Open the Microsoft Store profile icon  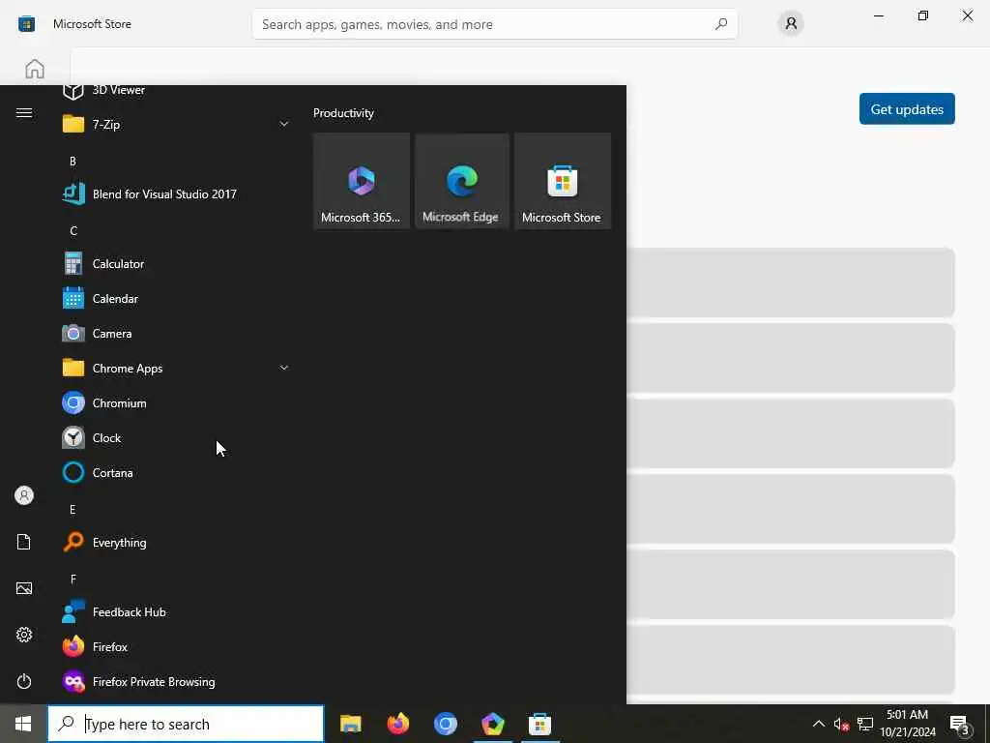[x=791, y=24]
